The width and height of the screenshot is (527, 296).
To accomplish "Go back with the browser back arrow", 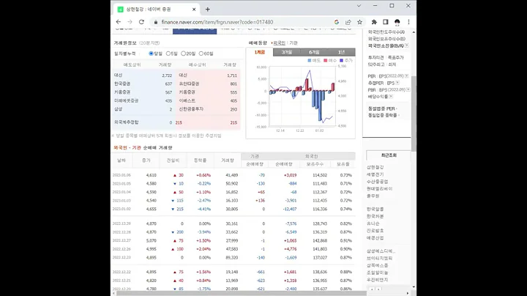I will pyautogui.click(x=119, y=22).
